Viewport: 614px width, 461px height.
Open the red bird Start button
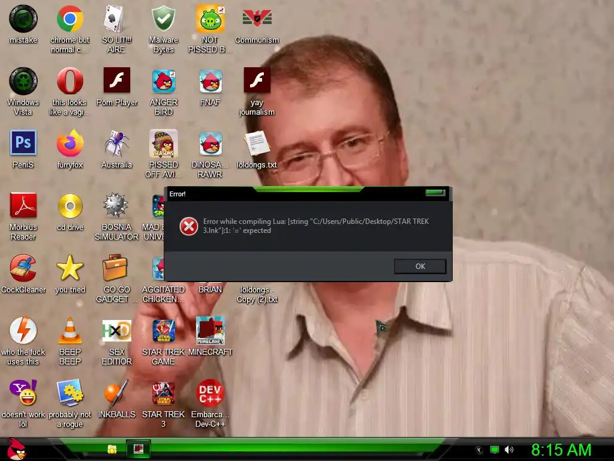click(16, 449)
